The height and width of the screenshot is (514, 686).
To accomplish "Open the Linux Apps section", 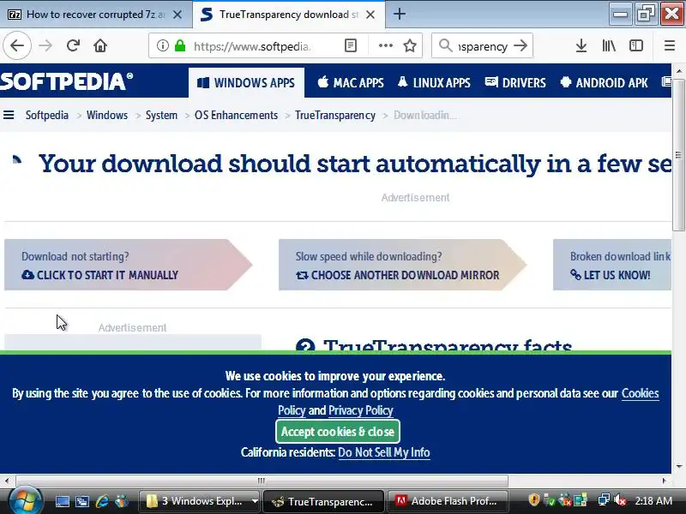I will pyautogui.click(x=434, y=82).
